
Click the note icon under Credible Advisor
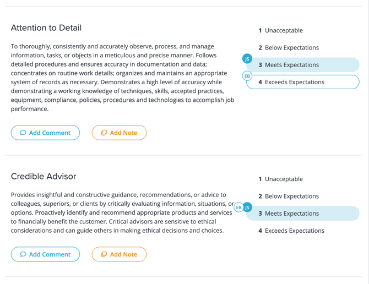coord(104,254)
